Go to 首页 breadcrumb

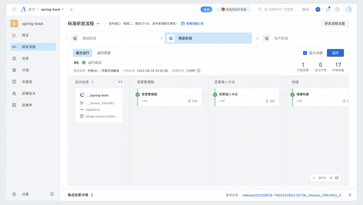(31, 9)
